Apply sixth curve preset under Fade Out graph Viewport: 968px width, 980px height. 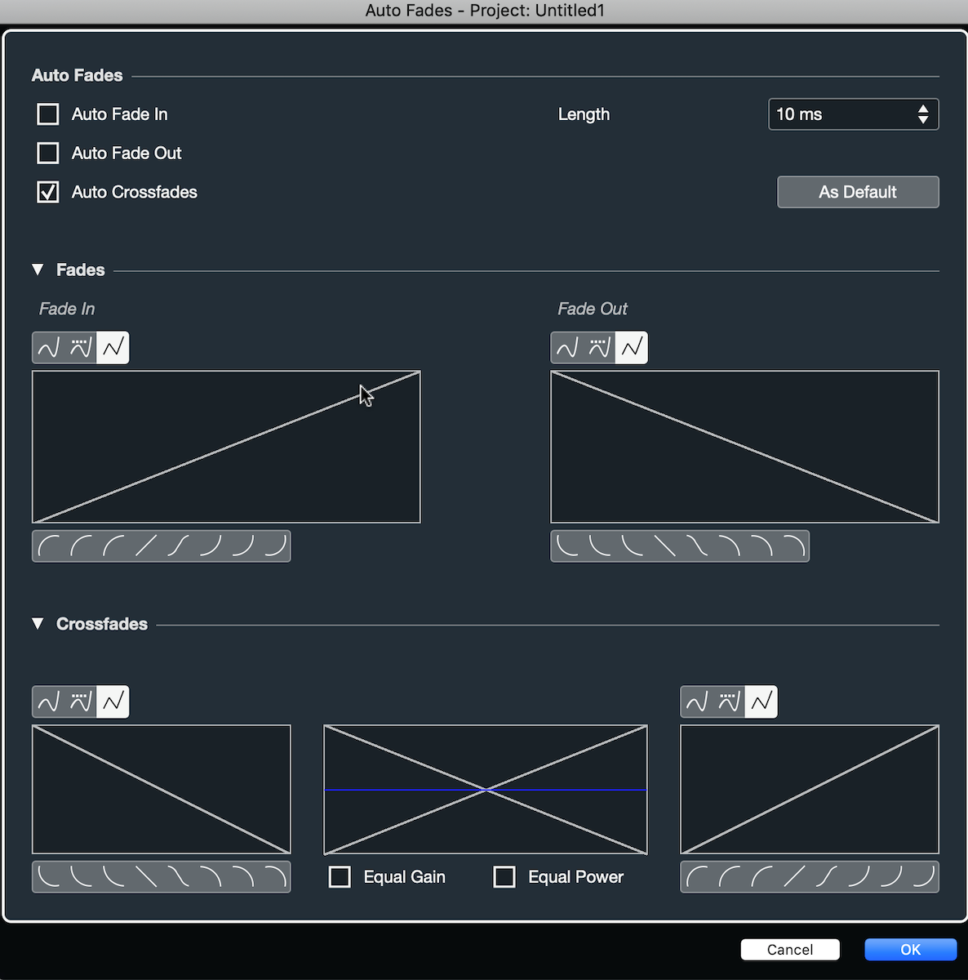729,546
